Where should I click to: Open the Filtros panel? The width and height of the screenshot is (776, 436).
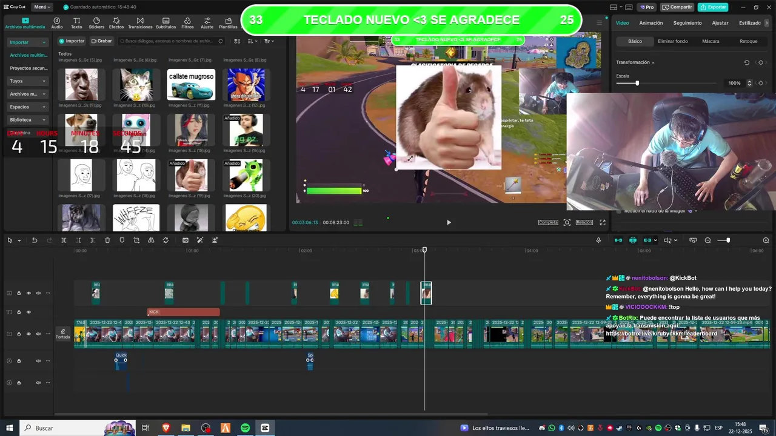pos(187,23)
